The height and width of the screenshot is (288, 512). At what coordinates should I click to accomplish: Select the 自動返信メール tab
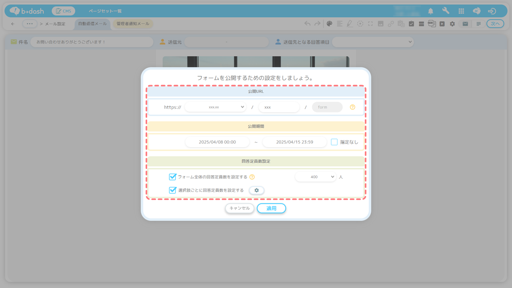[x=92, y=24]
